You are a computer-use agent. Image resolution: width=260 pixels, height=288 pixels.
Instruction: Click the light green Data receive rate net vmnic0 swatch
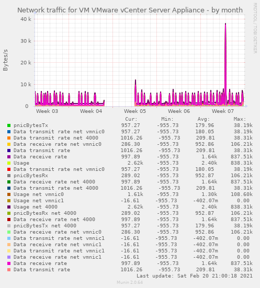click(9, 232)
